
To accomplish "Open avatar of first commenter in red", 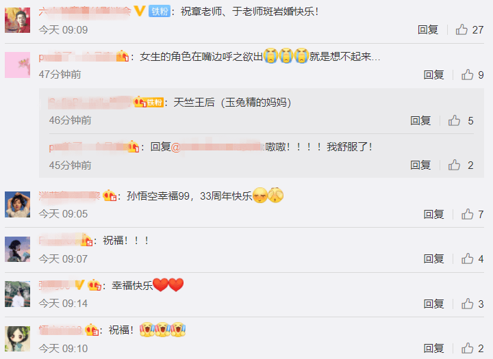I will coord(17,20).
